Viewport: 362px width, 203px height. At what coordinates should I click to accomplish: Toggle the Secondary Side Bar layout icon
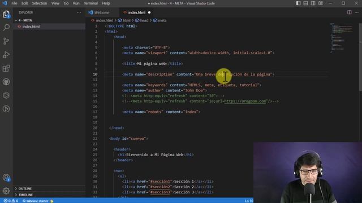coord(313,3)
